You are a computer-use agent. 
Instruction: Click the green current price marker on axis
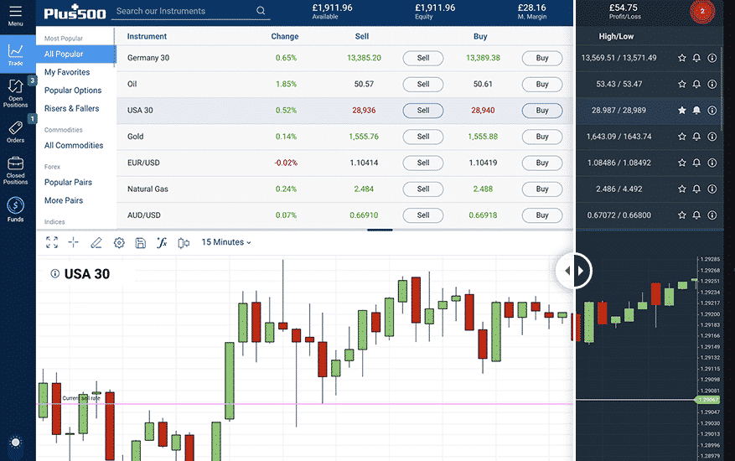click(x=707, y=400)
